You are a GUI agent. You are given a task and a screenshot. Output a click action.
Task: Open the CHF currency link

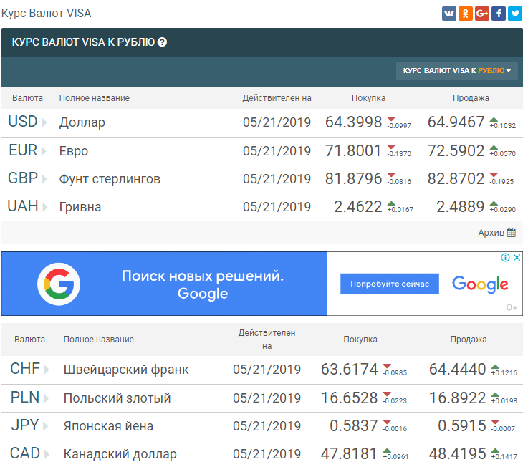pyautogui.click(x=25, y=369)
